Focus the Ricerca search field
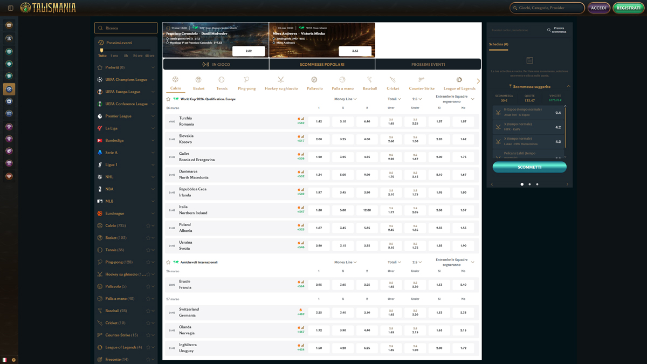The height and width of the screenshot is (364, 647). pyautogui.click(x=126, y=28)
